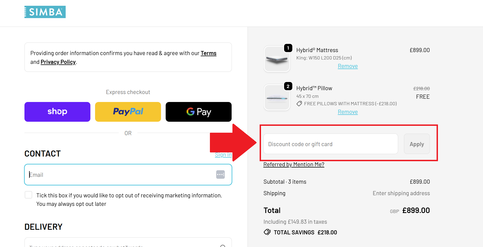Click the discount code or gift card field
Viewport: 483px width, 247px height.
tap(331, 144)
